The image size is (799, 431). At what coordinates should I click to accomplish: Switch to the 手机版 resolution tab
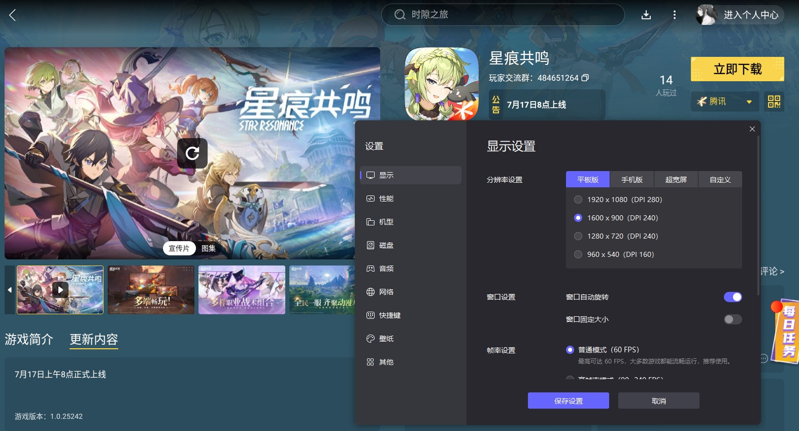[x=632, y=180]
